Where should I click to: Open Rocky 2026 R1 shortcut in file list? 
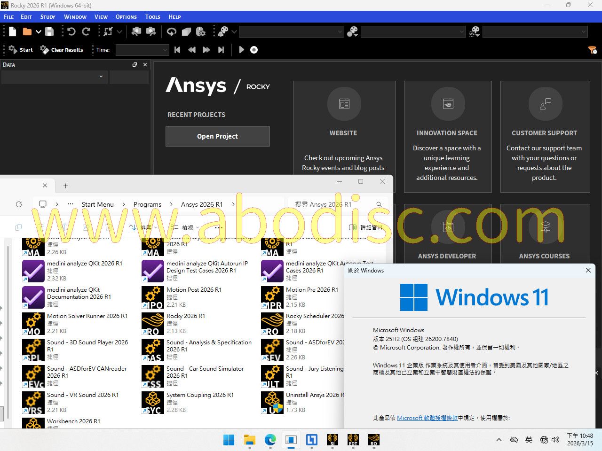185,316
